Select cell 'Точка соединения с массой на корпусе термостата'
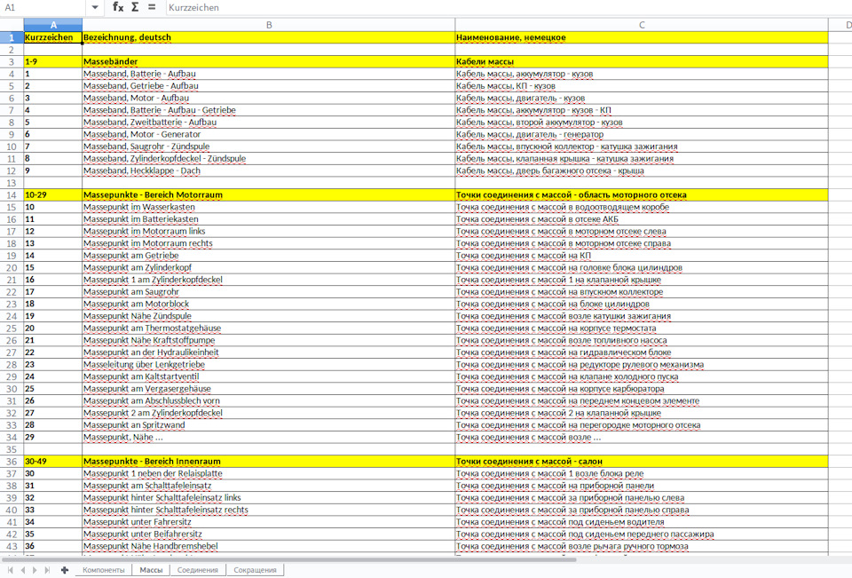The width and height of the screenshot is (852, 578). pyautogui.click(x=642, y=329)
